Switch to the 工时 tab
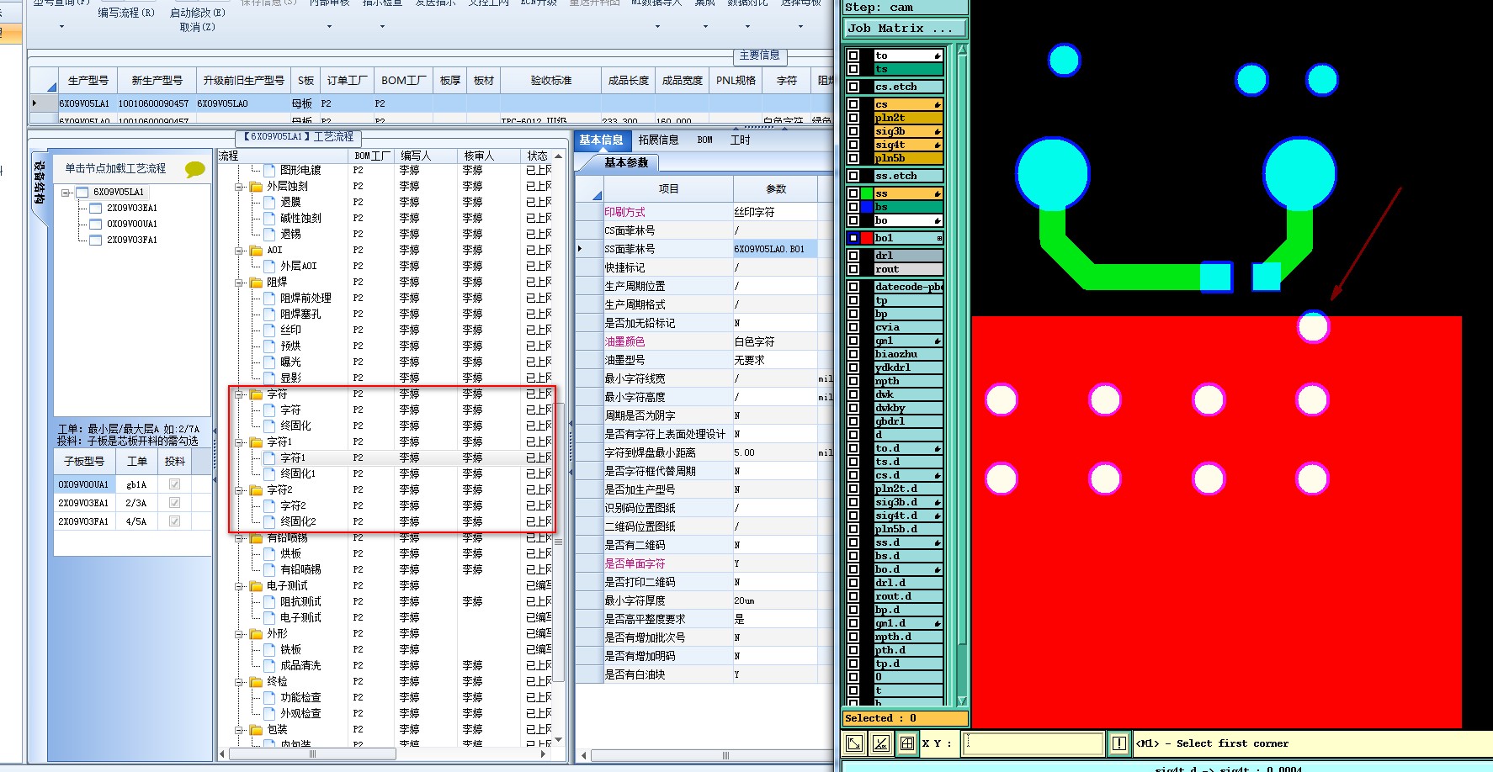 click(x=740, y=140)
